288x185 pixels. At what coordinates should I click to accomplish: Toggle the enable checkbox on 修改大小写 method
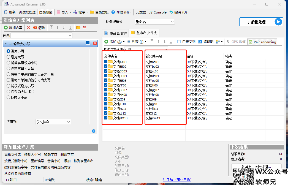[x=88, y=43]
